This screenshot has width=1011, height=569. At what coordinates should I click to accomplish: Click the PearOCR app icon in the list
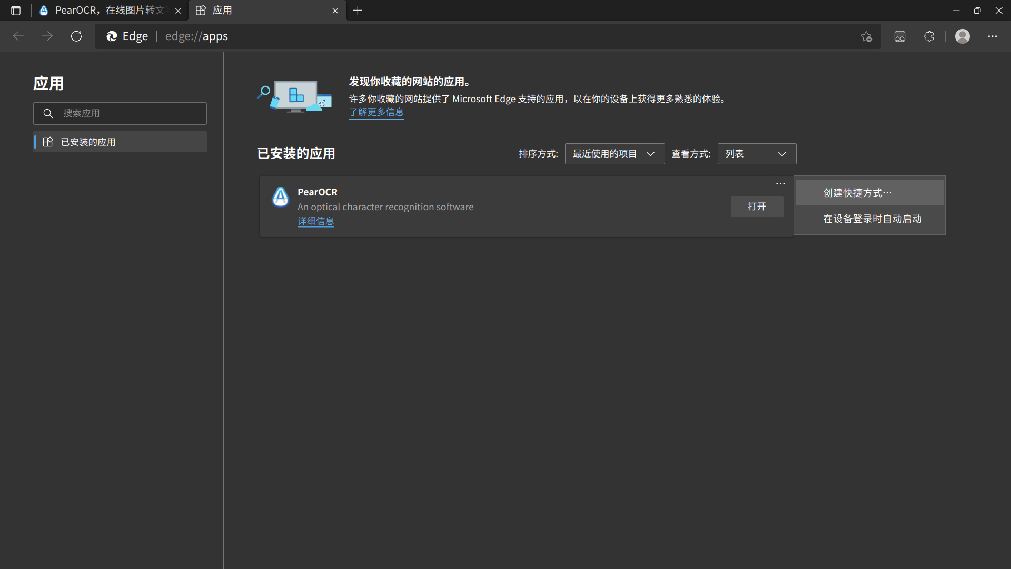280,197
